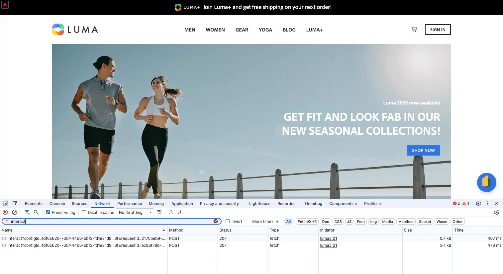The height and width of the screenshot is (274, 503).
Task: Click the SIGN IN button
Action: [438, 30]
